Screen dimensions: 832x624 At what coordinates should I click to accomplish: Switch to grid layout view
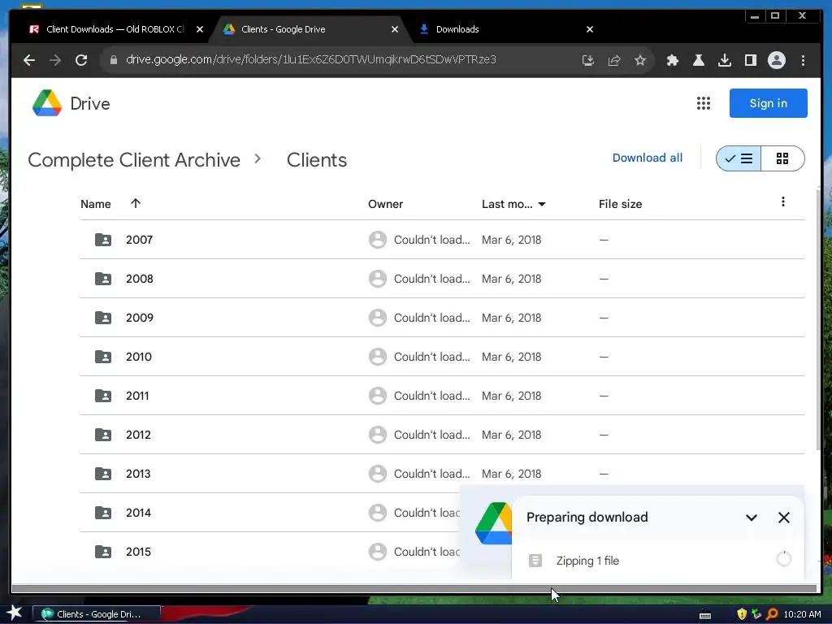pos(782,158)
